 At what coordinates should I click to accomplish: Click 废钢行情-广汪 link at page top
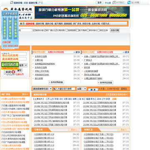36,3
